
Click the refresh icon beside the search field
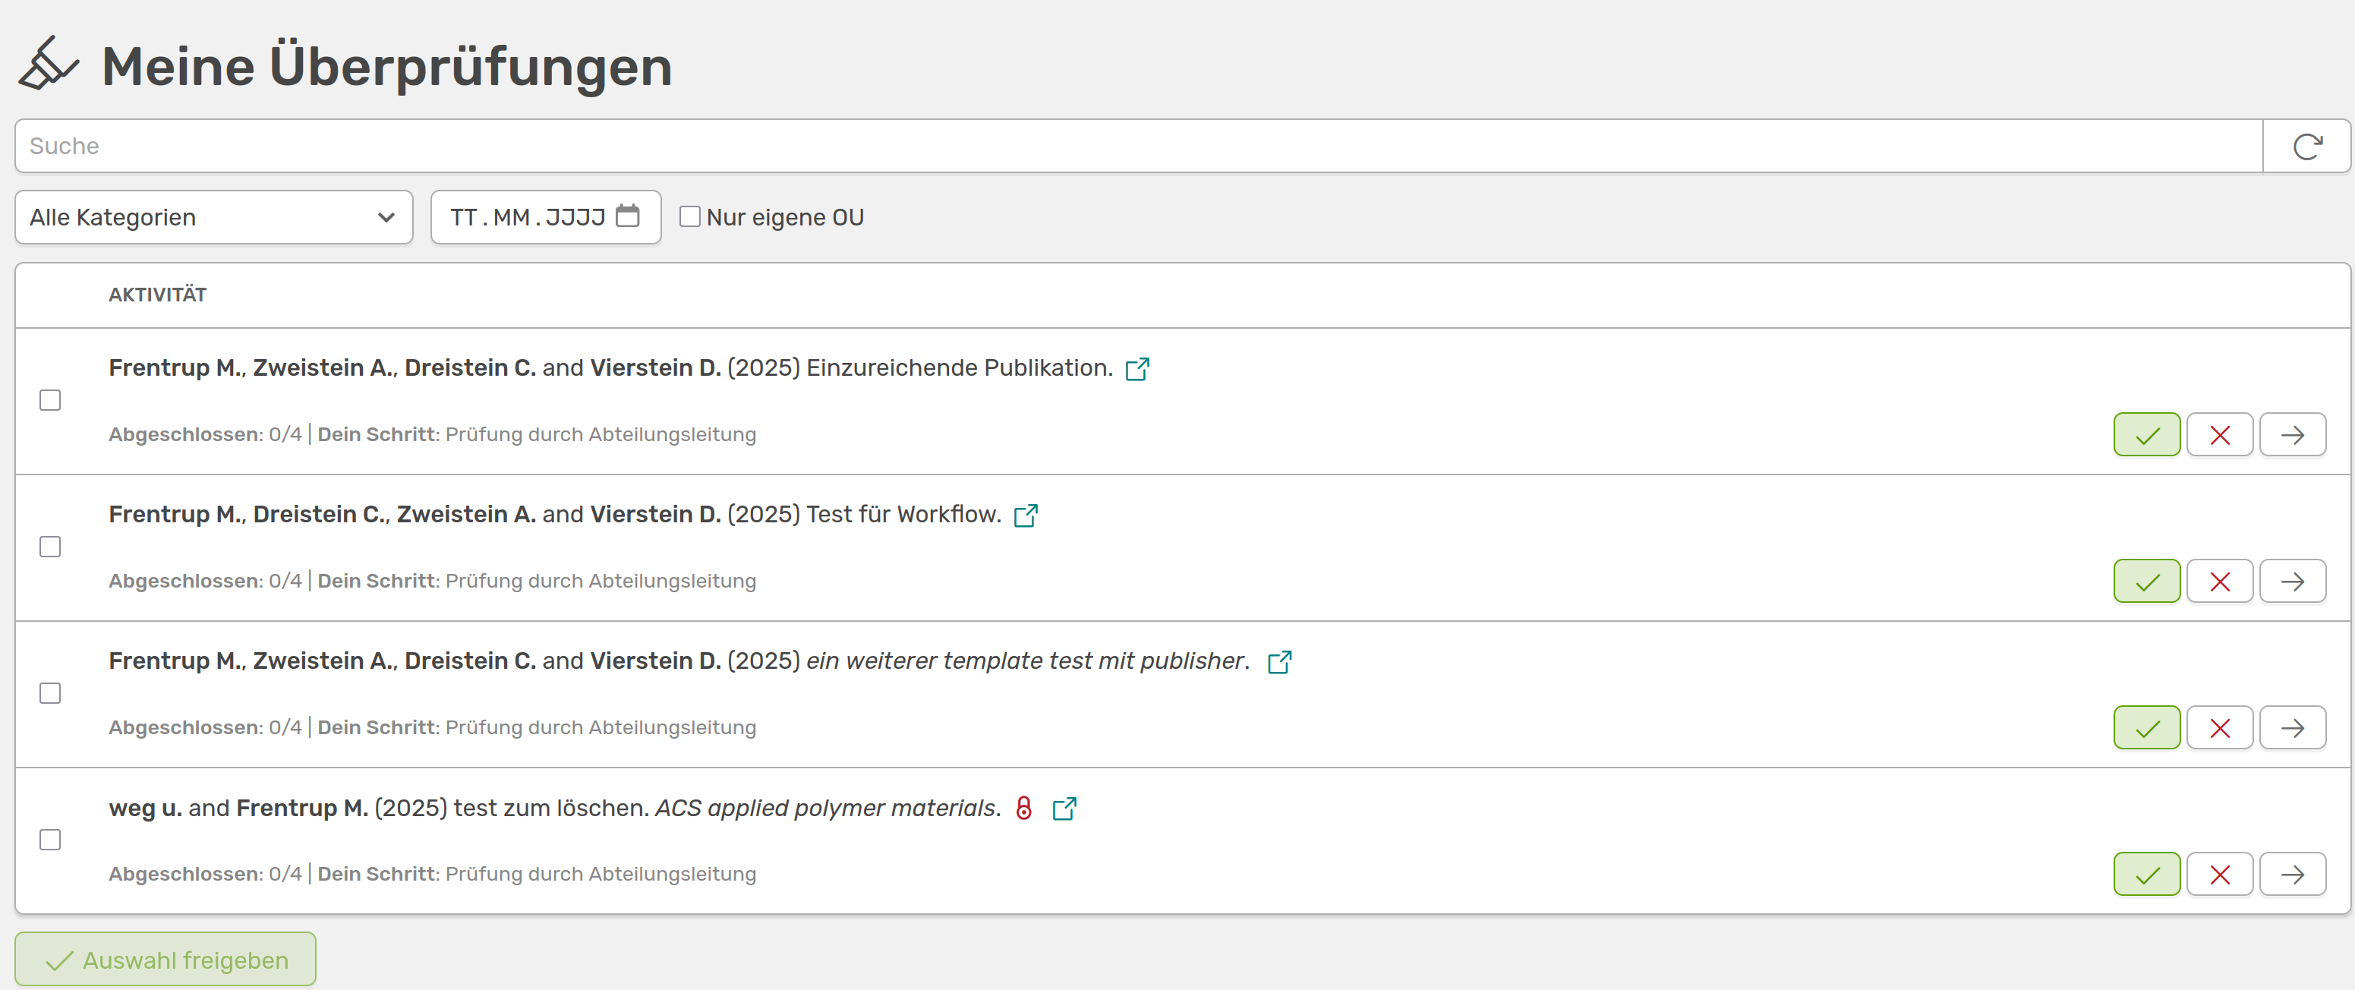coord(2306,147)
